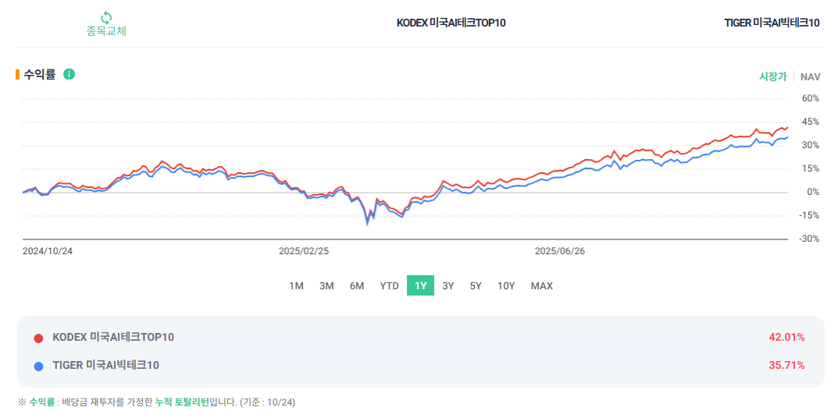The image size is (831, 418).
Task: Click the green 수익률 footnote word
Action: [42, 402]
